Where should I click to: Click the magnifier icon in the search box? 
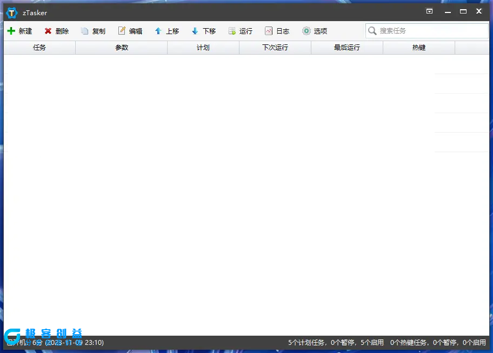[372, 31]
